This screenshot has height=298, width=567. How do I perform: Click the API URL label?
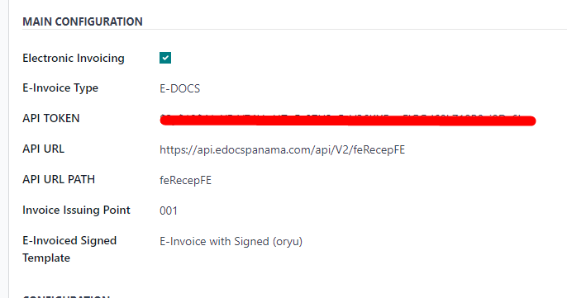click(43, 149)
